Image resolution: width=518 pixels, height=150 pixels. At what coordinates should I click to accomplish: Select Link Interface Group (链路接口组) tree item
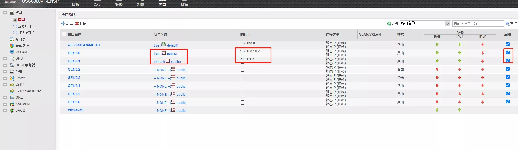pyautogui.click(x=26, y=33)
